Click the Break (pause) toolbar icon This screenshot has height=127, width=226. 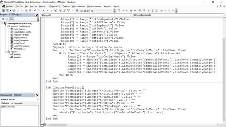[48, 11]
